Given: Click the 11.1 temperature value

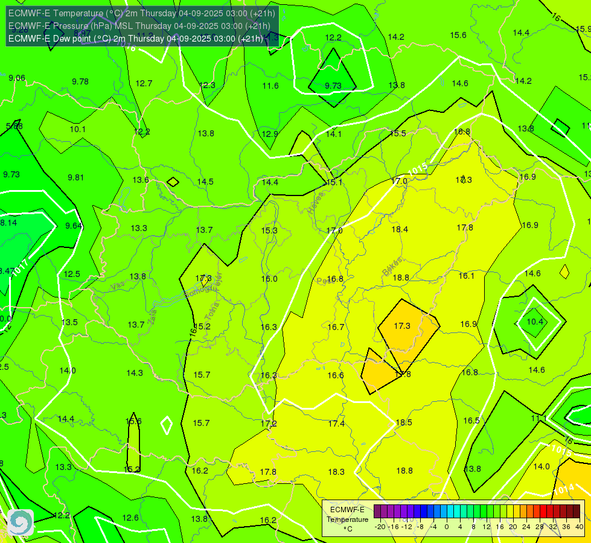Looking at the screenshot, I should [539, 418].
